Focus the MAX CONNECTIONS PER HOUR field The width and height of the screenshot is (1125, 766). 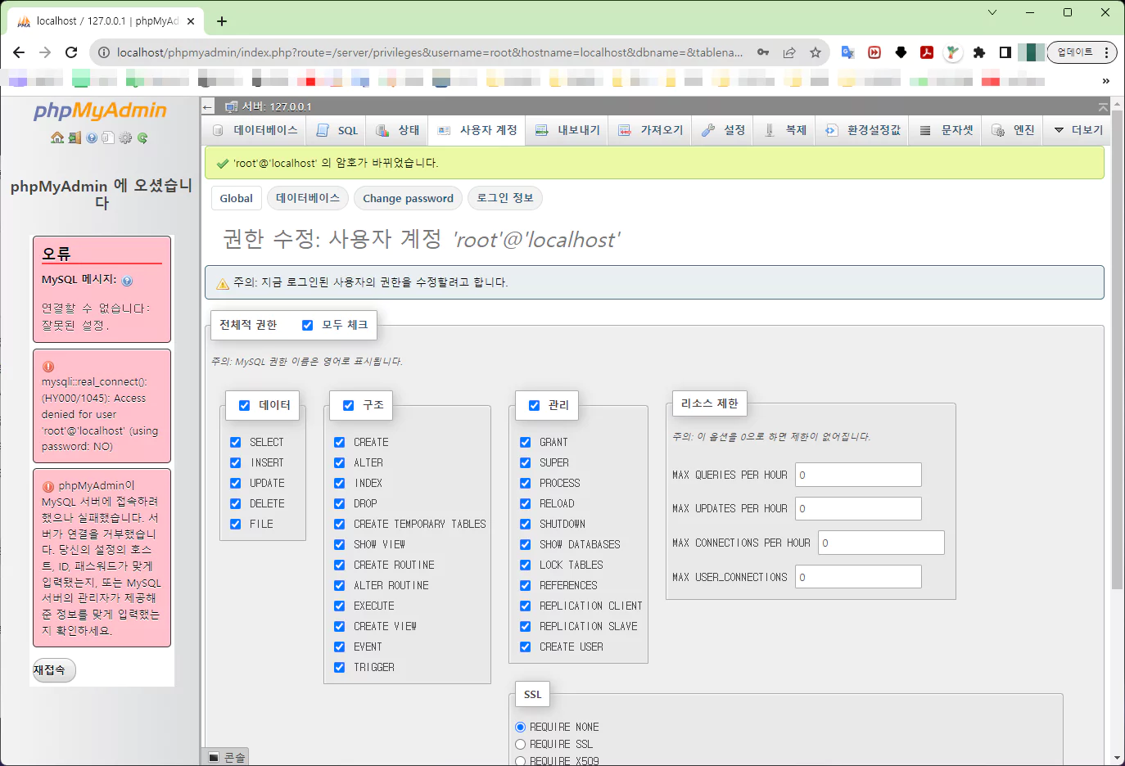point(881,543)
